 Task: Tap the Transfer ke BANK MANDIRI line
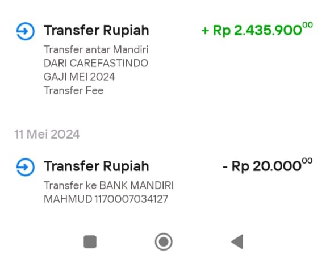(108, 185)
